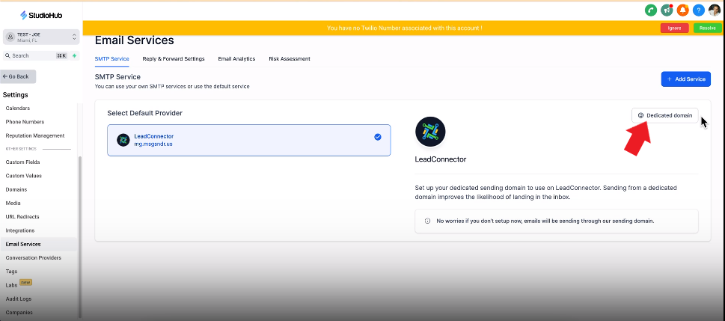The image size is (725, 321).
Task: Go back using the Go Back button
Action: tap(18, 76)
